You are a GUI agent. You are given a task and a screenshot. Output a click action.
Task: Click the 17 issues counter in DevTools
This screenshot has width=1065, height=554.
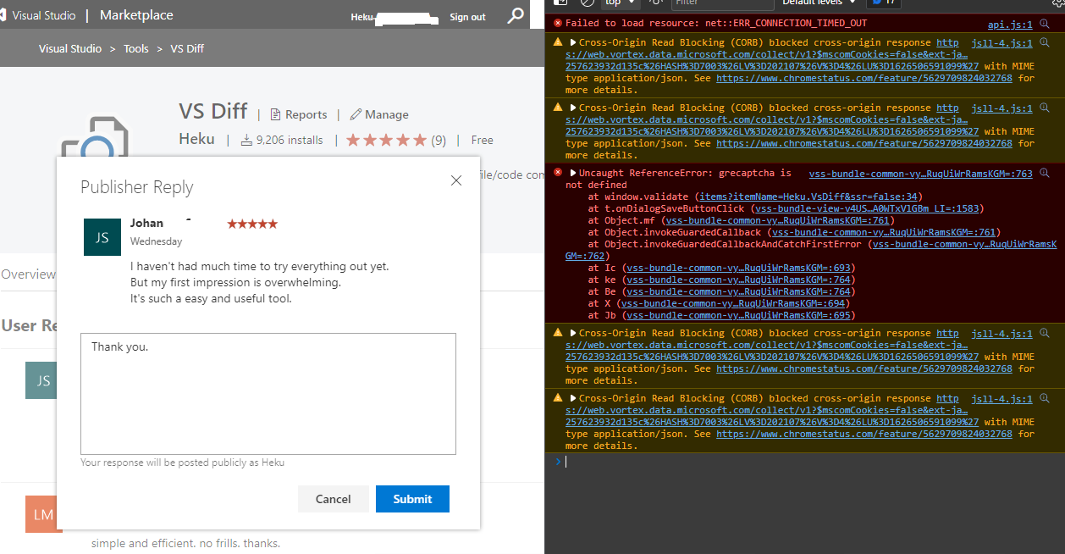click(883, 4)
